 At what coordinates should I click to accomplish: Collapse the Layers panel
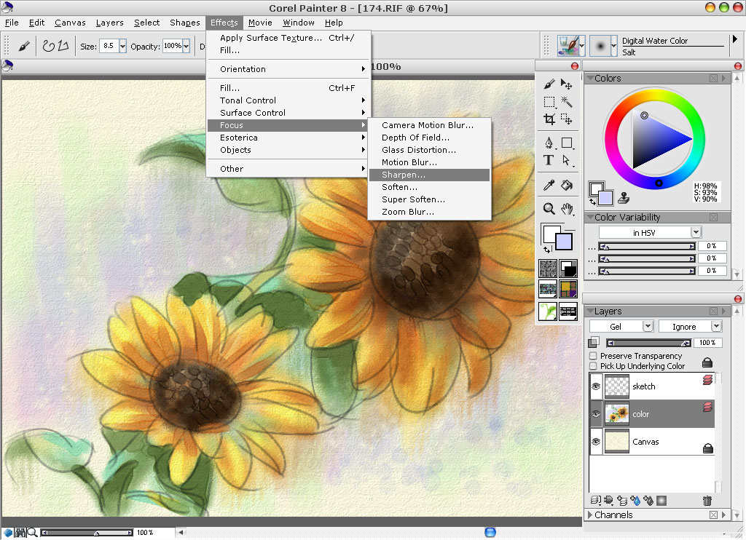pyautogui.click(x=590, y=311)
